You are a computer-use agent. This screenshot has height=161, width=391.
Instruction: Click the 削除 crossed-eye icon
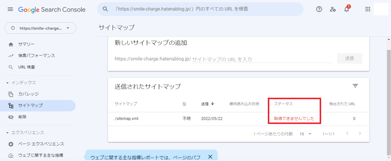pyautogui.click(x=11, y=117)
